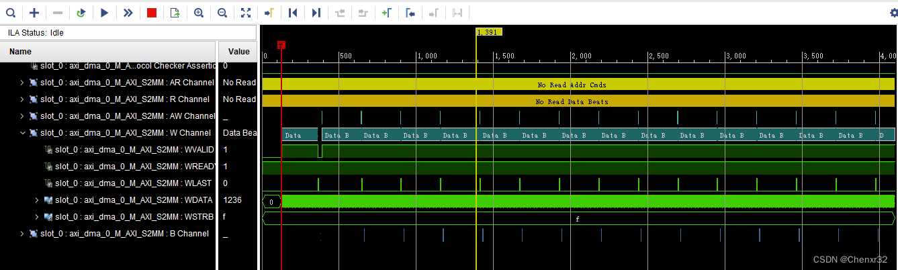898x270 pixels.
Task: Click the 500 tick on time ruler
Action: coord(346,56)
